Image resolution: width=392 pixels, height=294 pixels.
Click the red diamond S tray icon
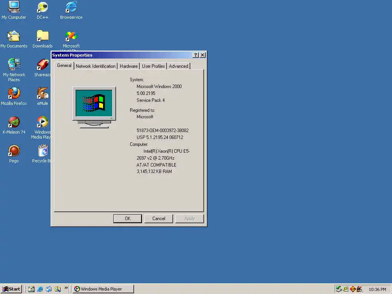[x=353, y=289]
